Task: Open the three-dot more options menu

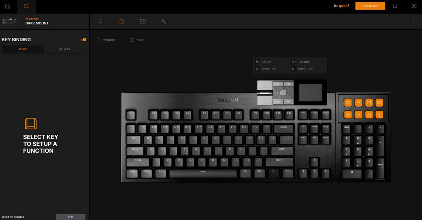Action: (414, 21)
